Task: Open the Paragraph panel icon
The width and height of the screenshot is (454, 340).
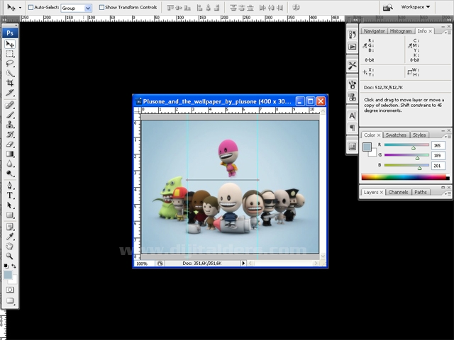Action: click(x=352, y=127)
